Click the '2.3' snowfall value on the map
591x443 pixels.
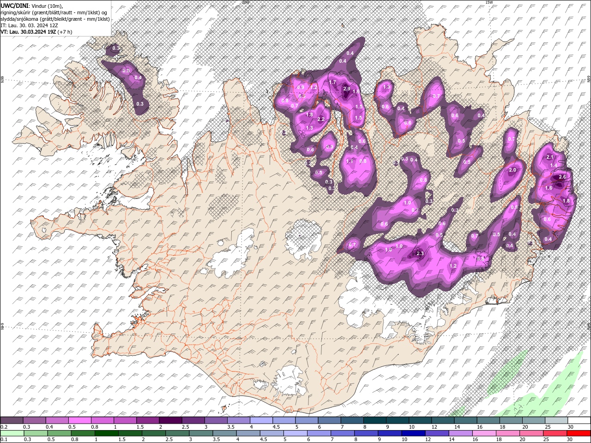pos(420,253)
